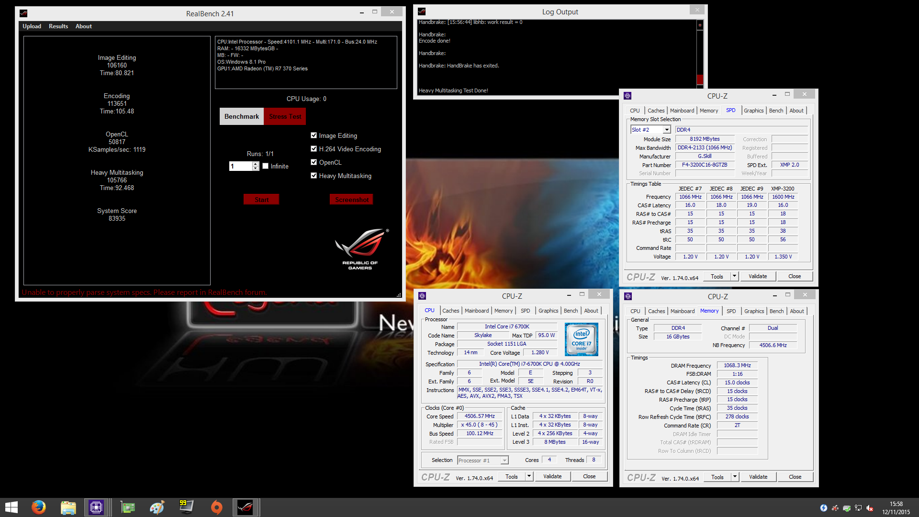Enable the Infinite runs checkbox
Viewport: 919px width, 517px height.
pos(266,166)
